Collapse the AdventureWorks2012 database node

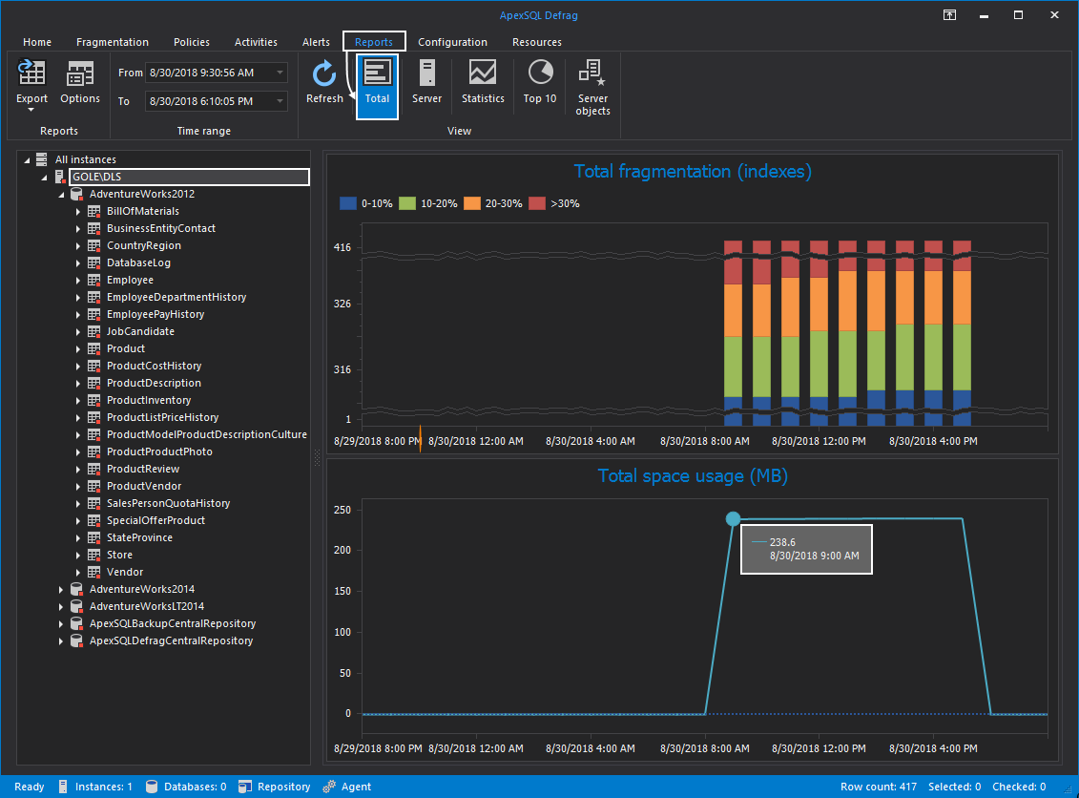[60, 194]
